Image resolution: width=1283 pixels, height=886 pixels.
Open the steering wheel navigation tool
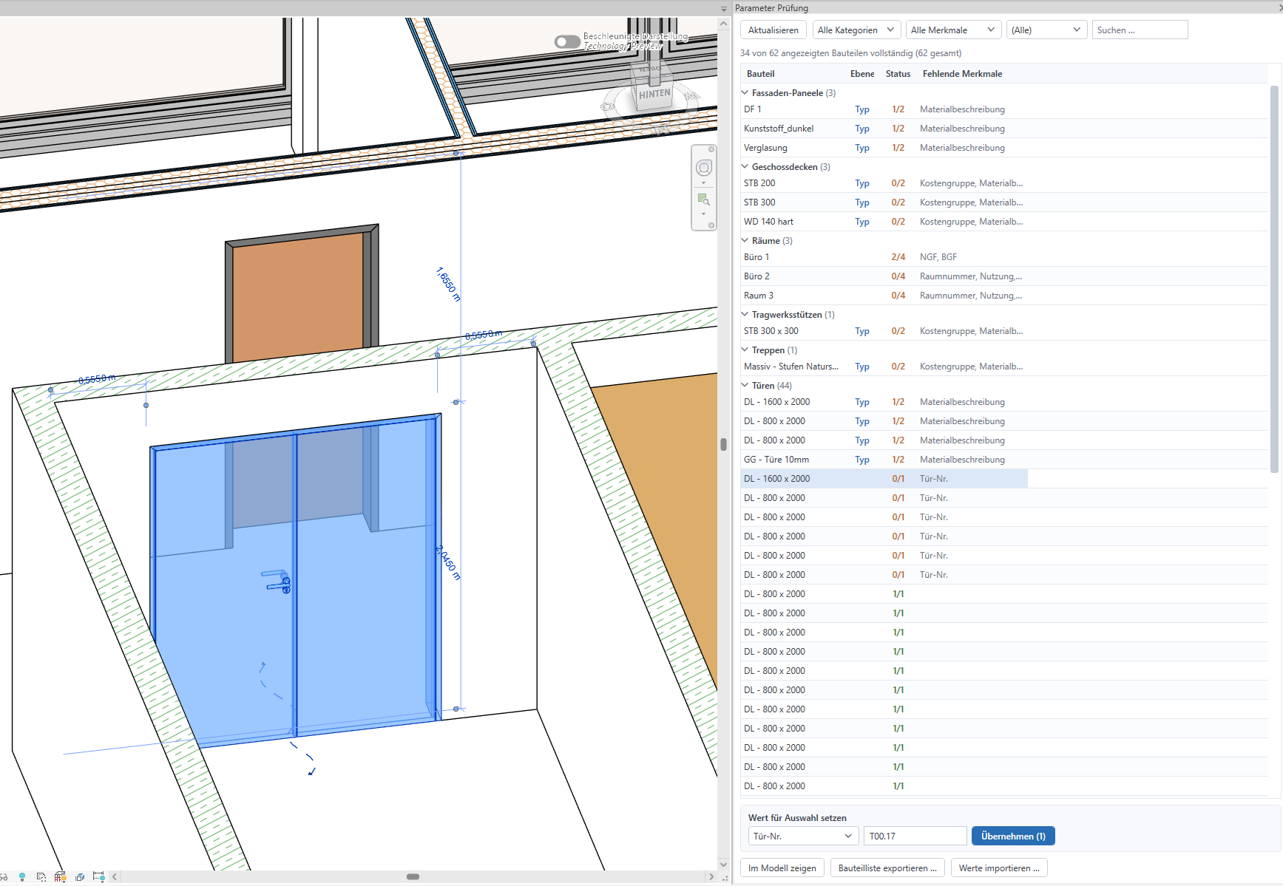click(704, 168)
